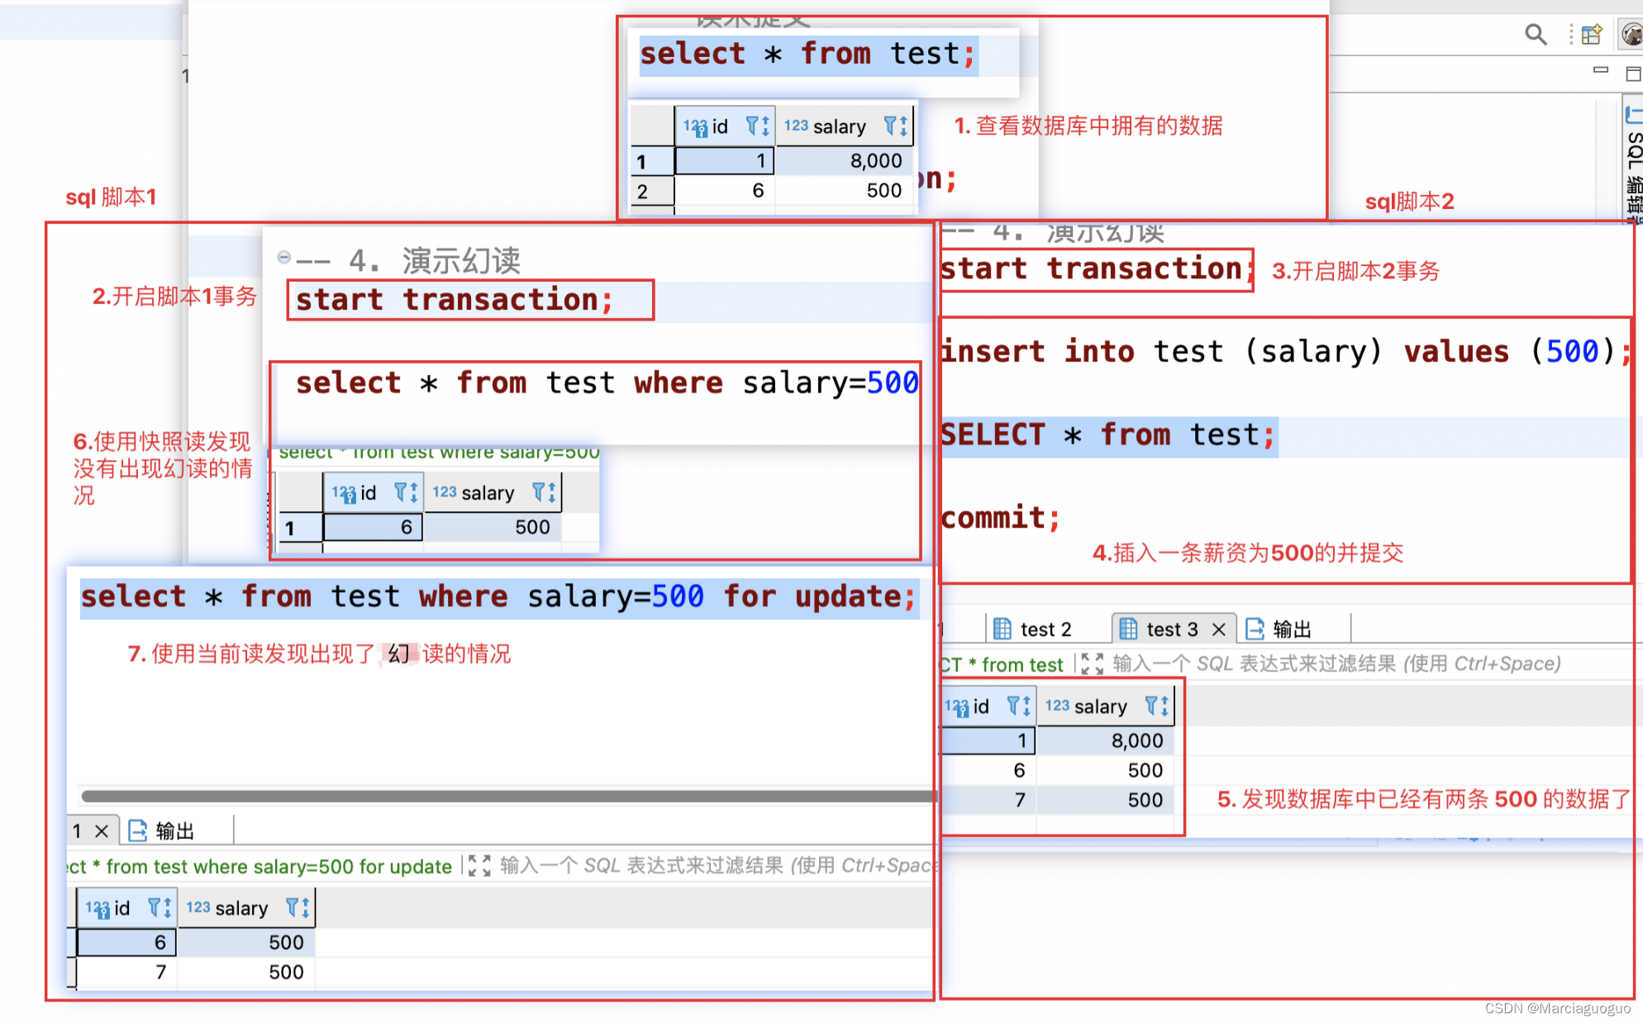Sort by id in the salary=500 snapshot result grid
This screenshot has height=1024, width=1643.
coord(414,492)
